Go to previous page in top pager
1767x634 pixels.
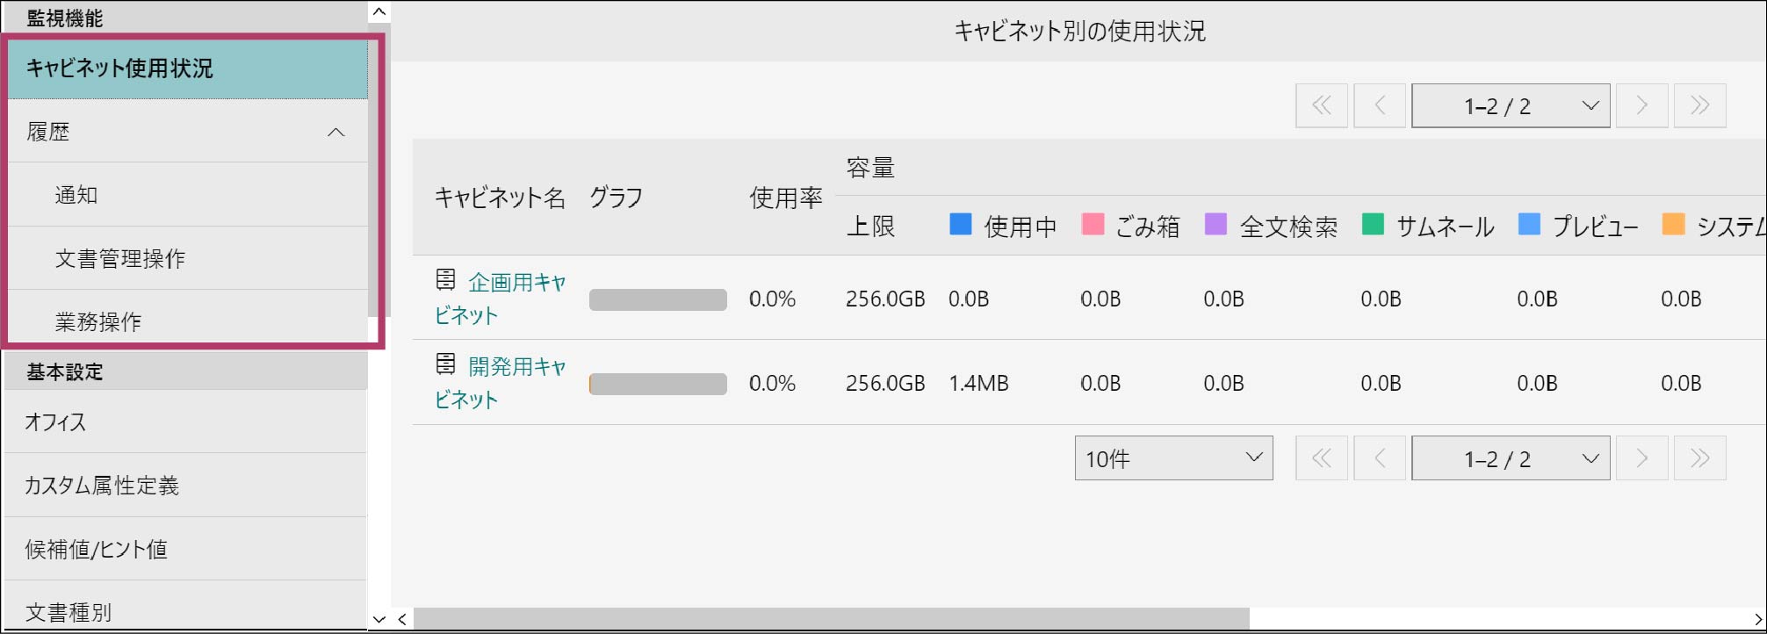pos(1380,106)
